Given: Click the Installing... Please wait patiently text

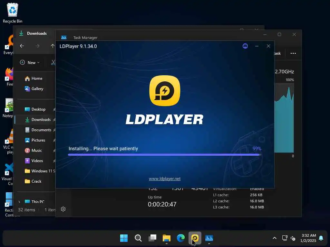Looking at the screenshot, I should 103,149.
